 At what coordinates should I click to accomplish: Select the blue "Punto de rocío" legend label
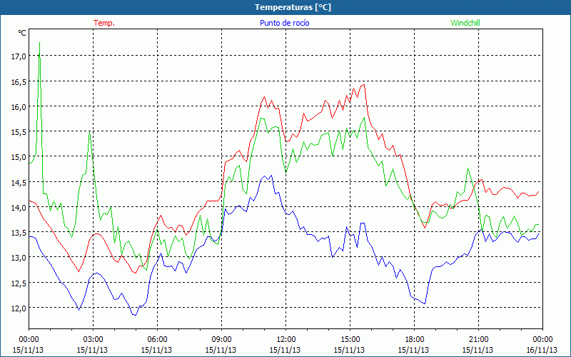[284, 23]
